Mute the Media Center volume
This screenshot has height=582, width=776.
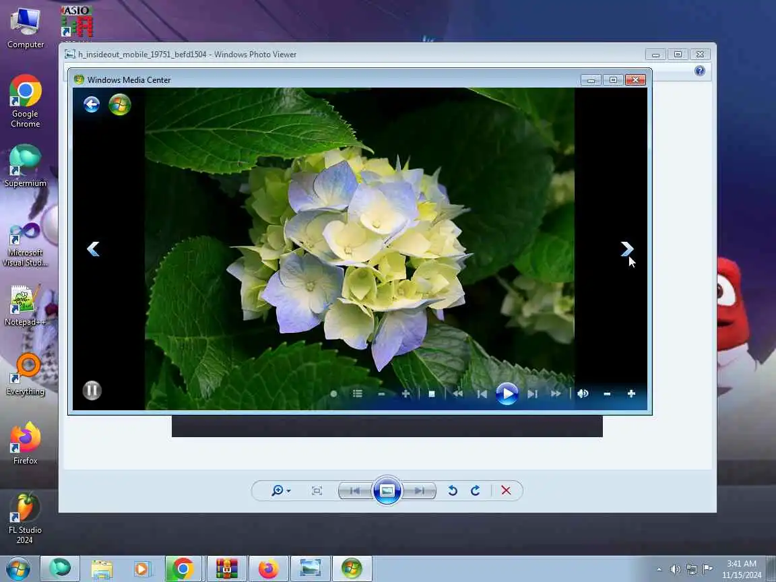[x=583, y=394]
